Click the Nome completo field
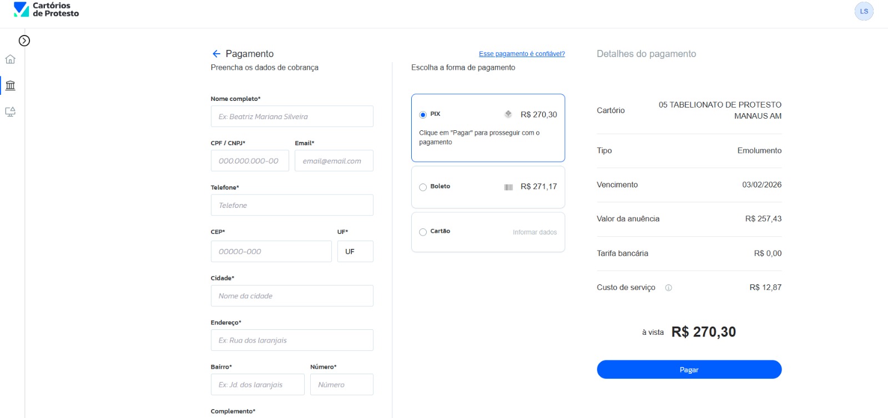 [292, 116]
